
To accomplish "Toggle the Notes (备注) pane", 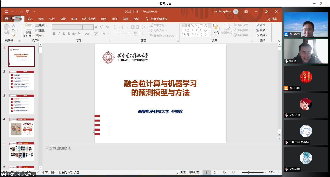I will pos(181,172).
